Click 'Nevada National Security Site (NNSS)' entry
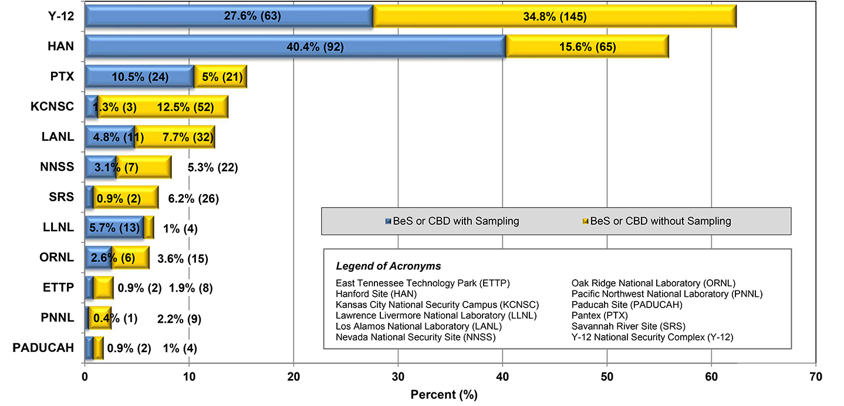844x406 pixels. pos(416,337)
